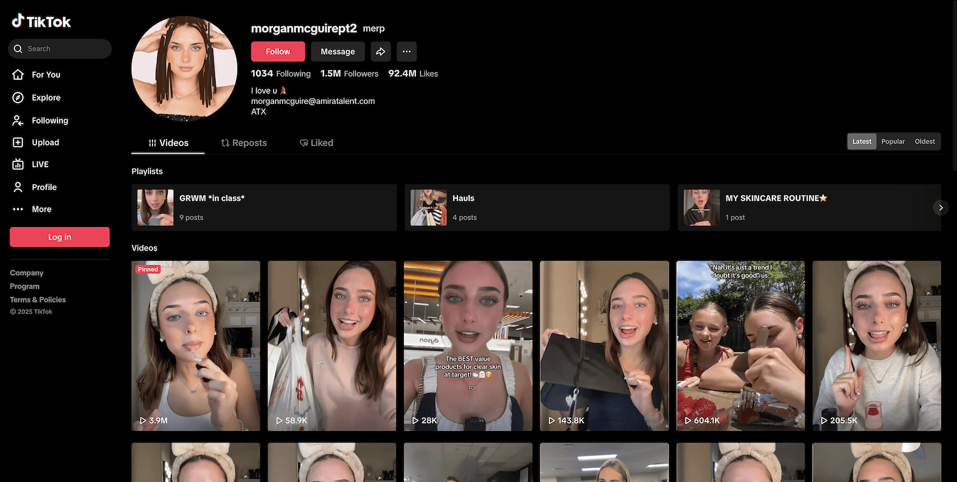The image size is (957, 482).
Task: Open the Upload page
Action: pyautogui.click(x=45, y=143)
